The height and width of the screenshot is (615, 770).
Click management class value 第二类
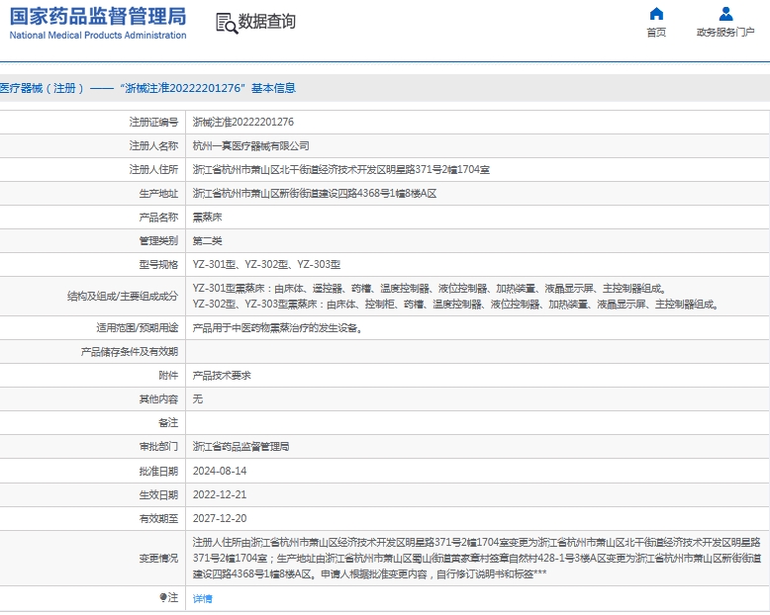click(207, 241)
